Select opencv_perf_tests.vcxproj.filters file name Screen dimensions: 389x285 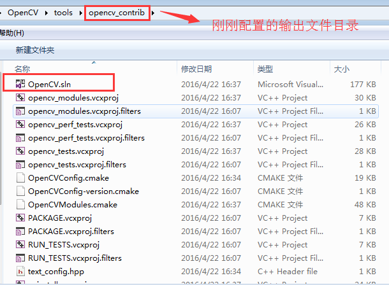point(86,138)
